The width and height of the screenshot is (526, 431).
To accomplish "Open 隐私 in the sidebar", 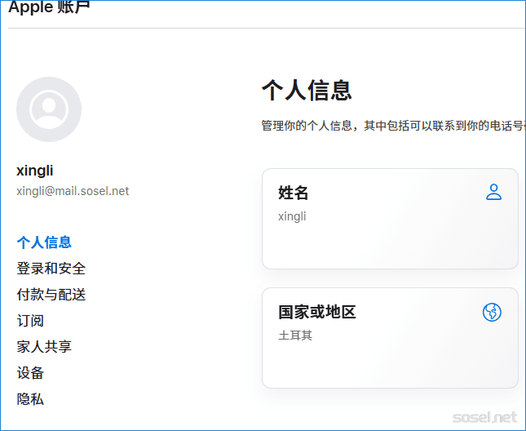I will (30, 399).
